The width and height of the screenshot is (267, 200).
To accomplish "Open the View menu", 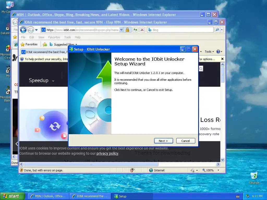I will coord(41,37).
